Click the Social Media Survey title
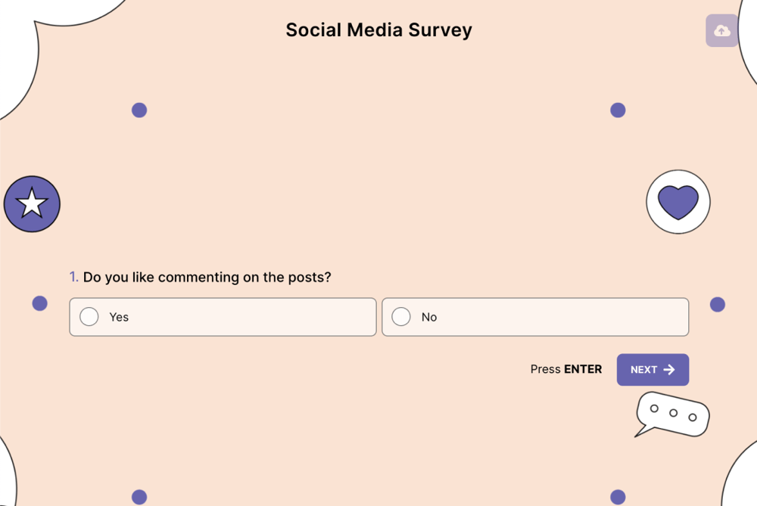 click(378, 30)
